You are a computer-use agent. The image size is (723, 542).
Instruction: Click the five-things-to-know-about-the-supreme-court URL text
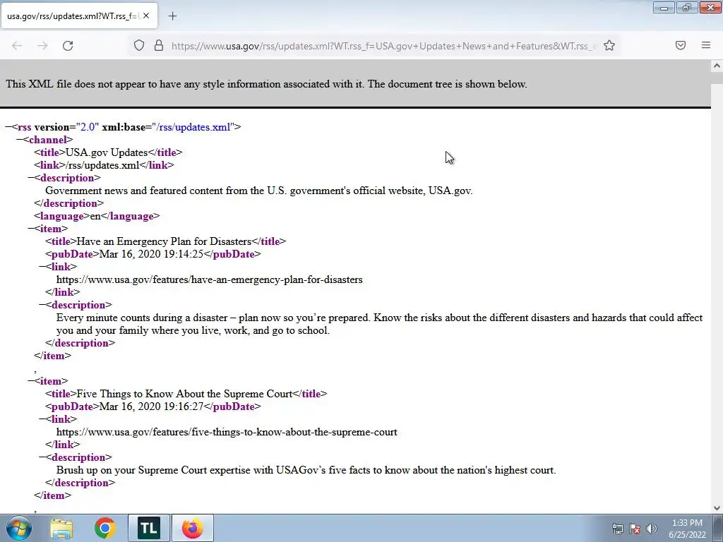[x=227, y=433]
